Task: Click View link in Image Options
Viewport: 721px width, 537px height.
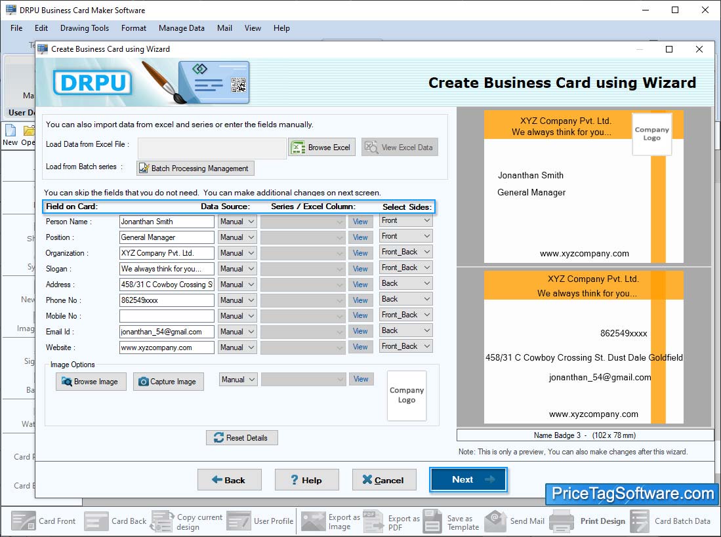Action: point(361,379)
